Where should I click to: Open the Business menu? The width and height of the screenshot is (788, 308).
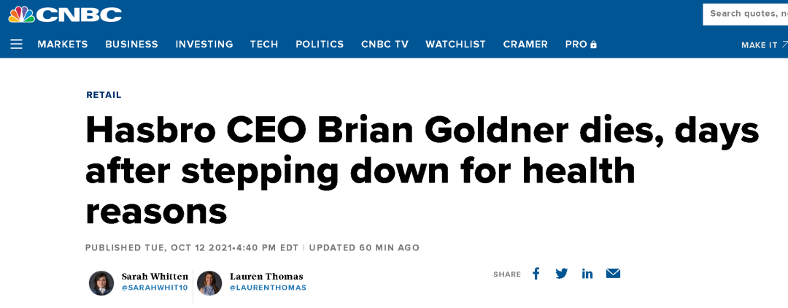tap(131, 45)
